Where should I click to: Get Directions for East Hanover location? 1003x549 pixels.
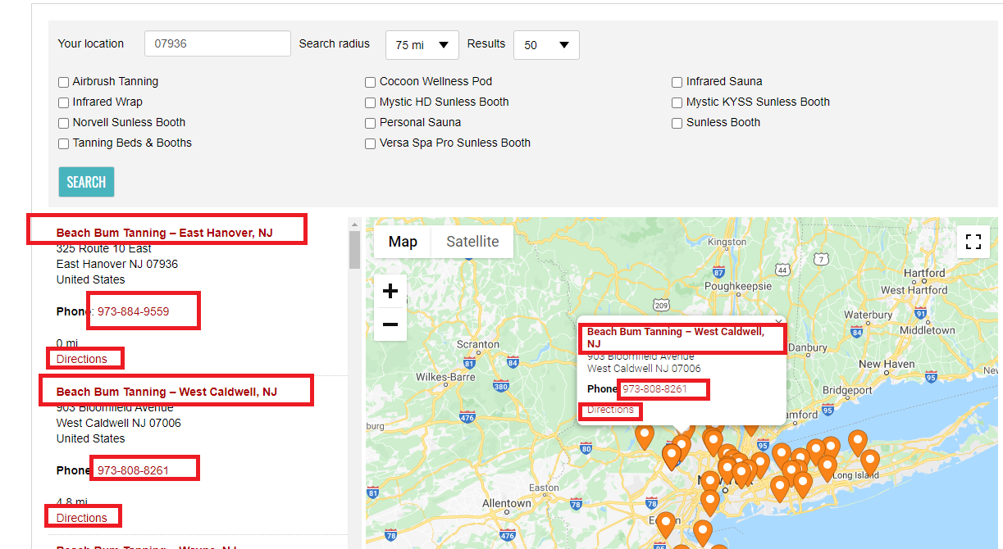(x=81, y=359)
